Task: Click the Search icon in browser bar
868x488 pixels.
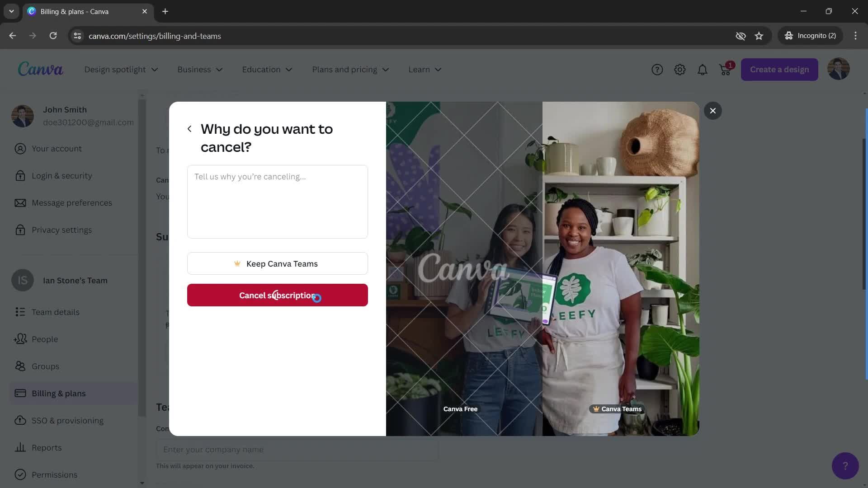Action: pos(77,36)
